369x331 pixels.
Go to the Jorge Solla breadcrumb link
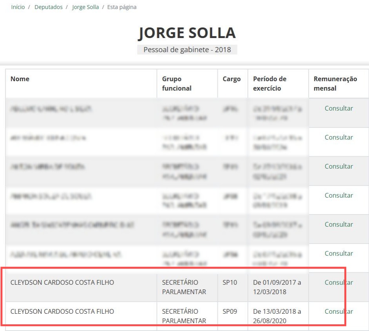click(x=85, y=7)
